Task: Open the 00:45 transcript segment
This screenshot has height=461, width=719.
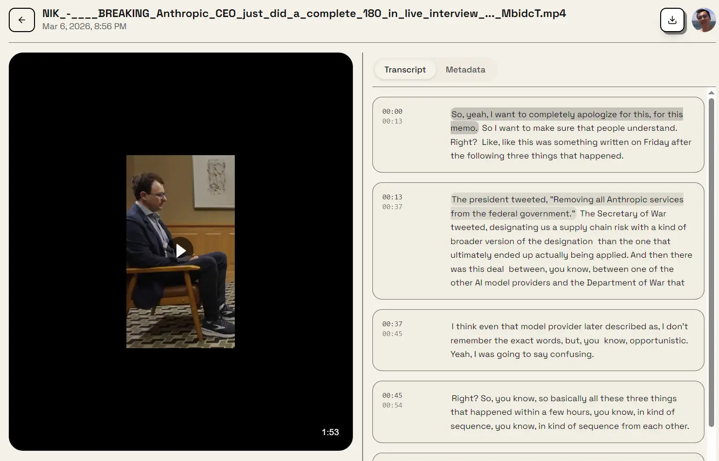Action: (537, 411)
